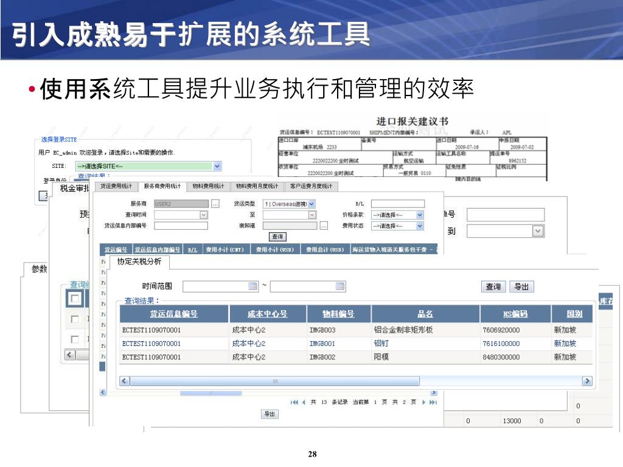Click the 时间范围 end date field
Screen dimensions: 623x467
pos(308,286)
